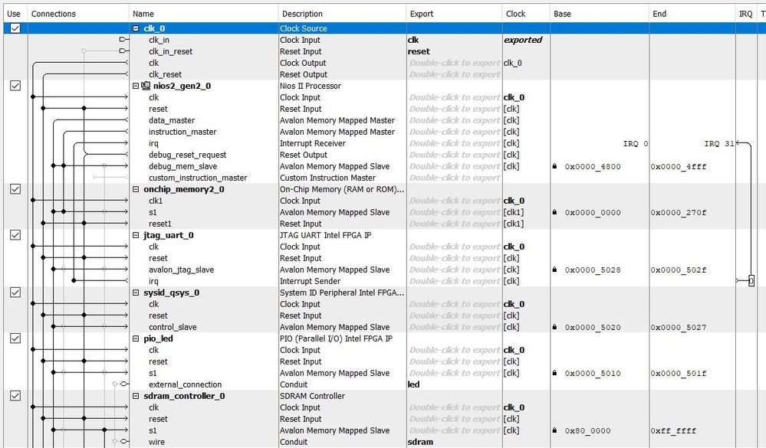Click the Use column header
Viewport: 766px width, 448px height.
14,14
